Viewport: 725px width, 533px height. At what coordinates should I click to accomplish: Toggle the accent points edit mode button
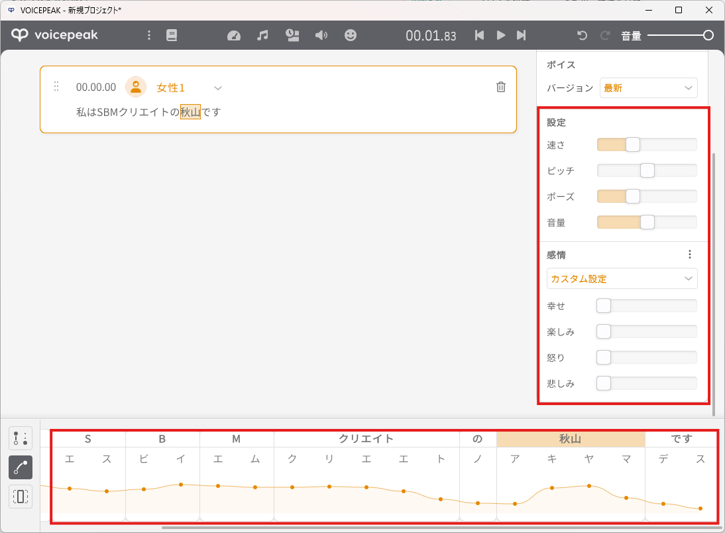tap(21, 438)
